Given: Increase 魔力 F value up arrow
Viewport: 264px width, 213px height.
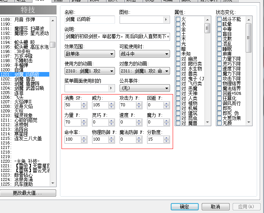Looking at the screenshot, I should tap(166, 121).
